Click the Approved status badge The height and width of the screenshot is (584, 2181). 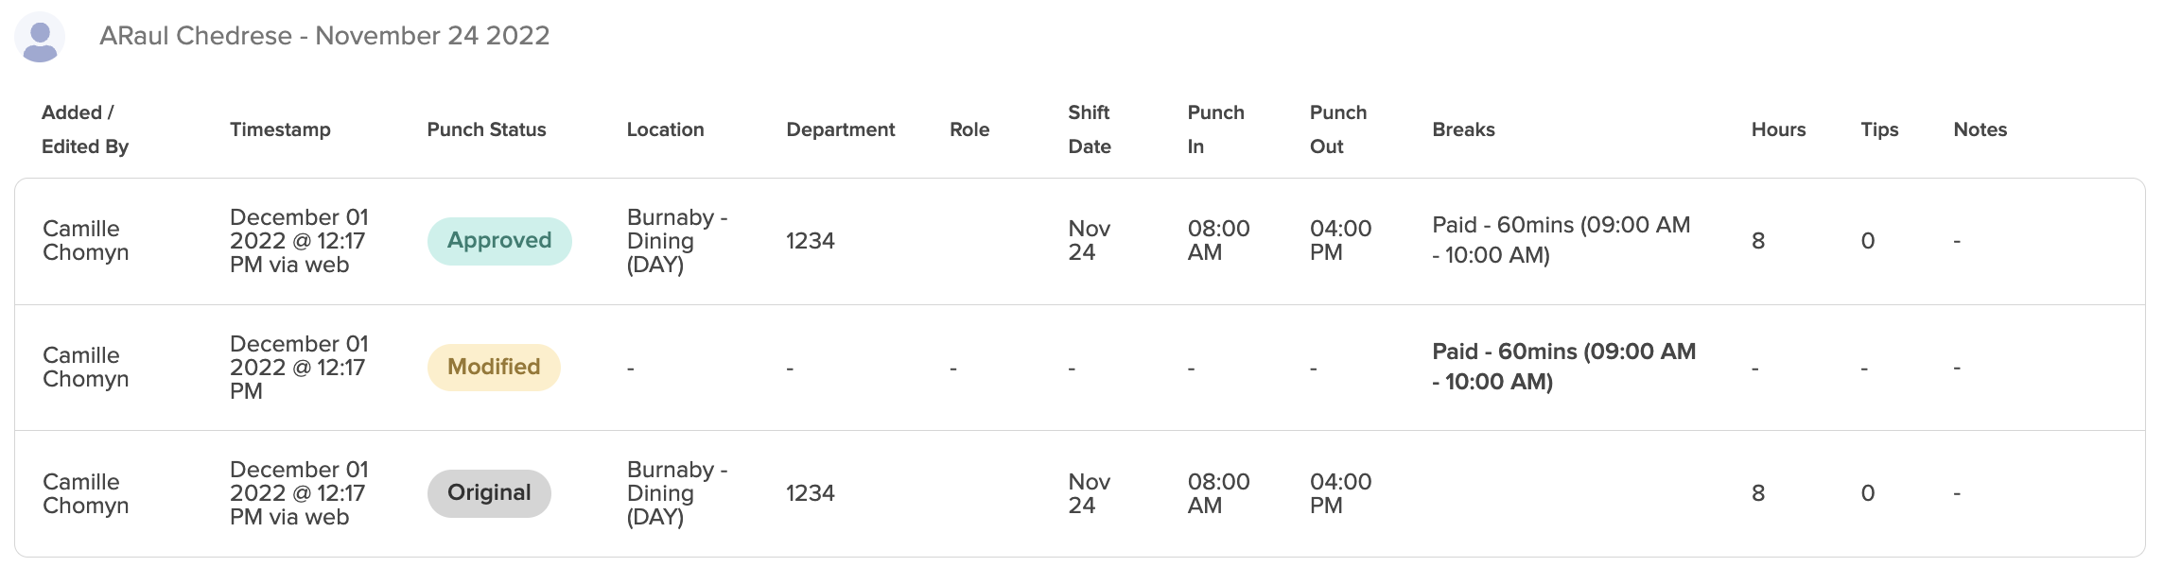point(499,241)
